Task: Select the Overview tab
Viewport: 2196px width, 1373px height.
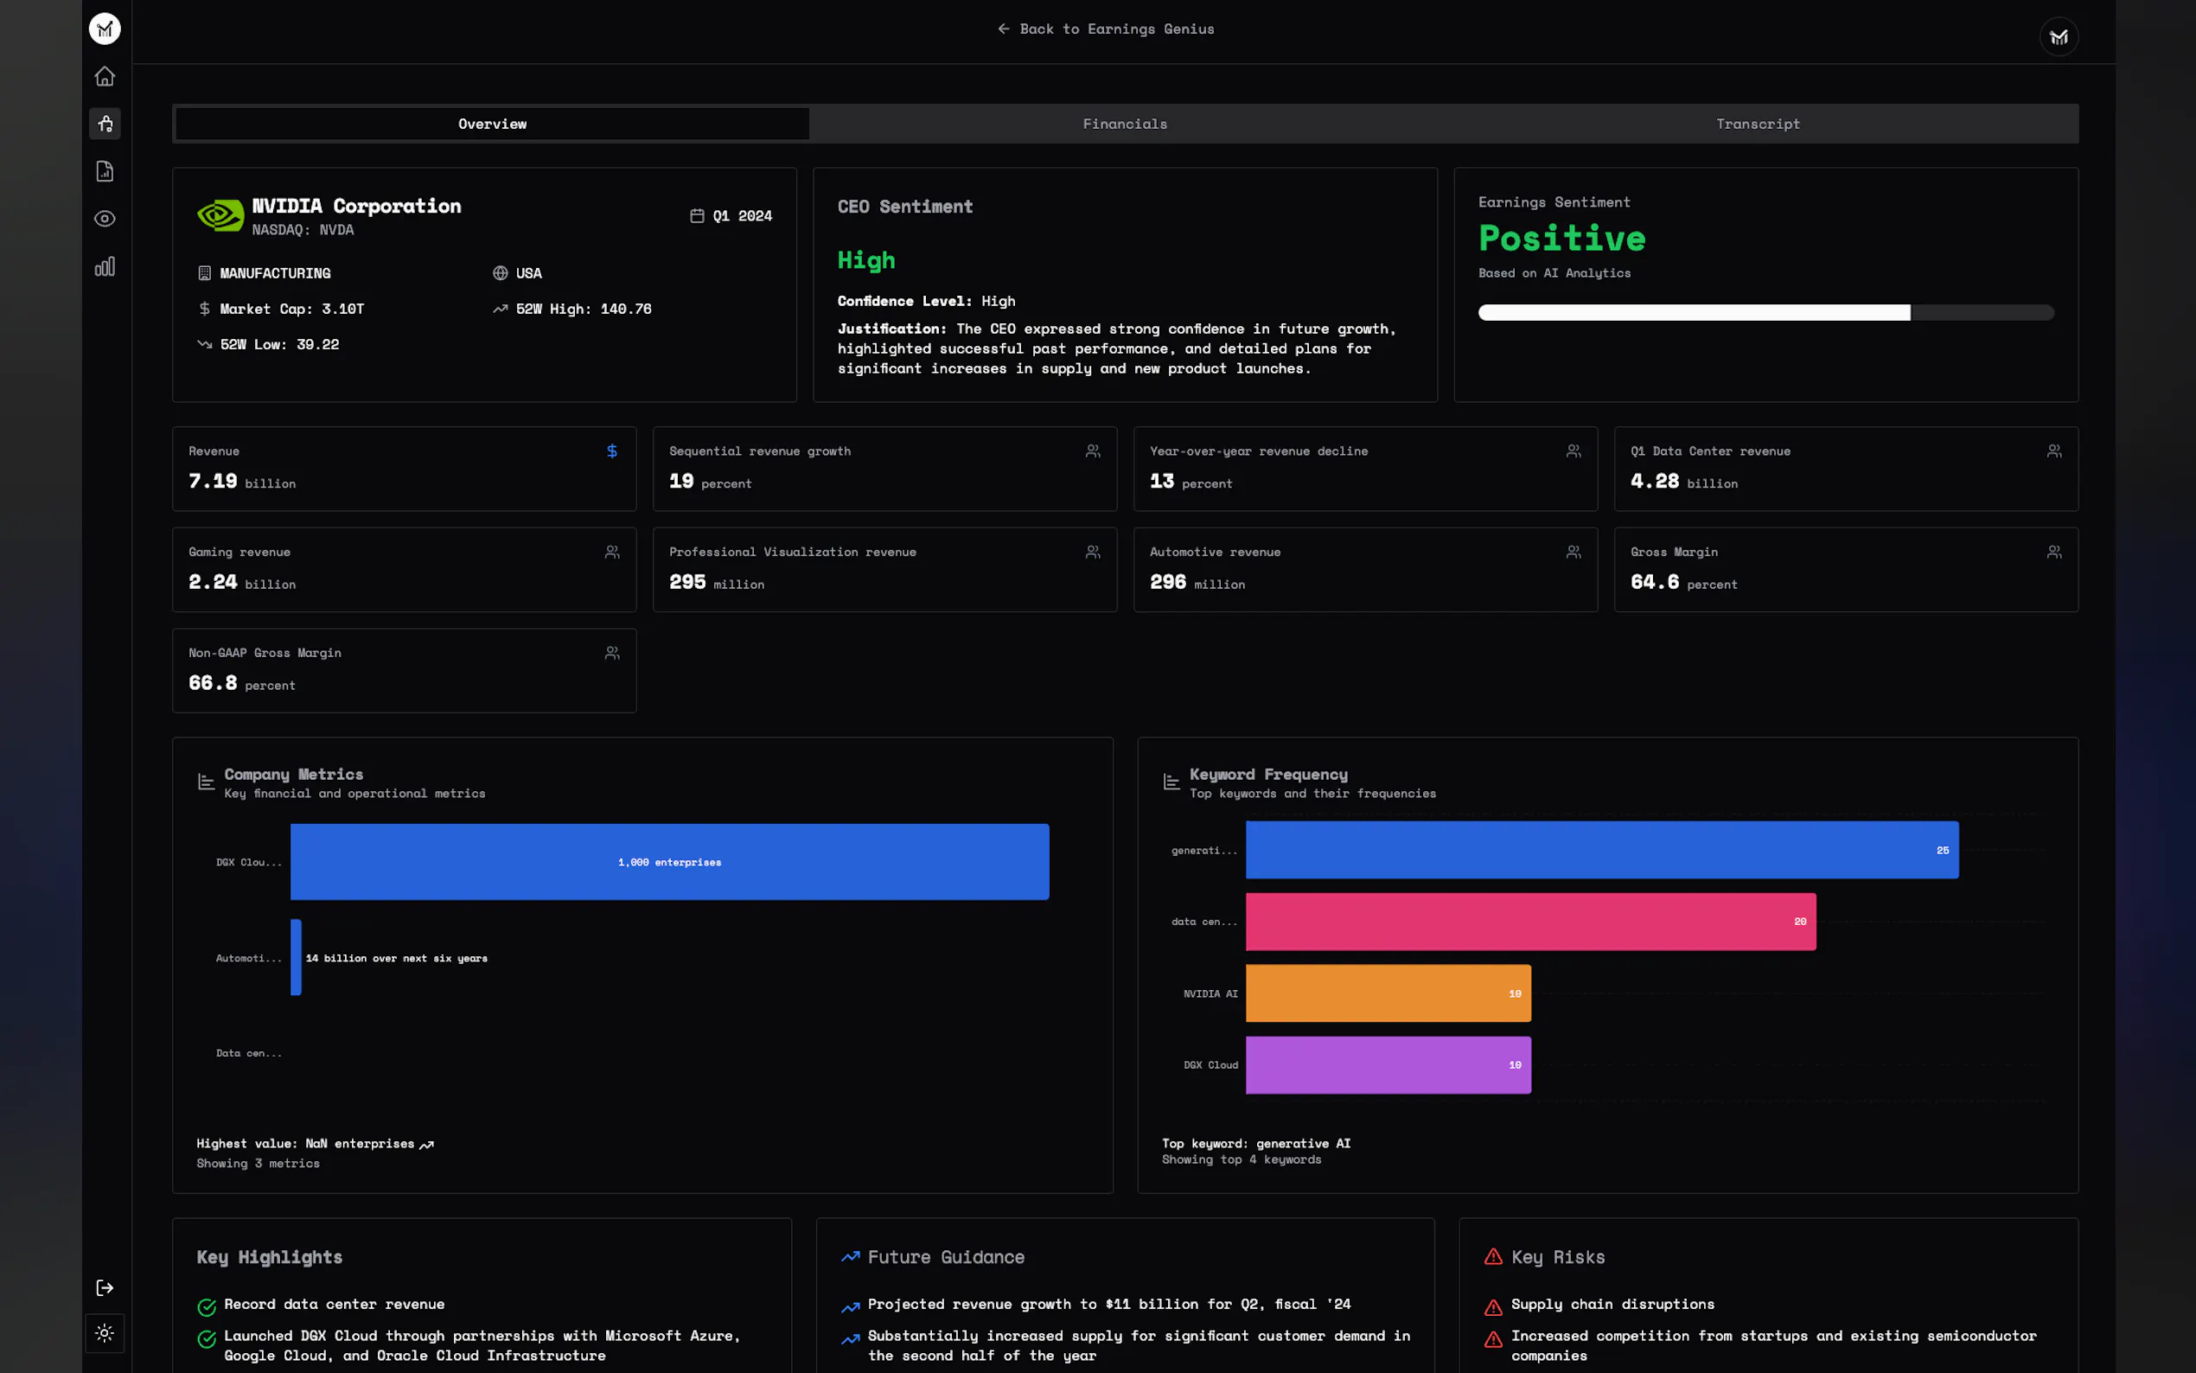Action: coord(492,124)
